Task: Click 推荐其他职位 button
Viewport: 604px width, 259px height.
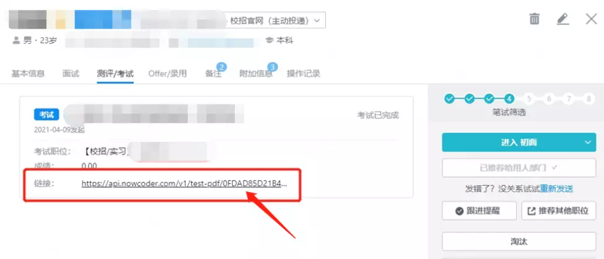Action: 559,211
